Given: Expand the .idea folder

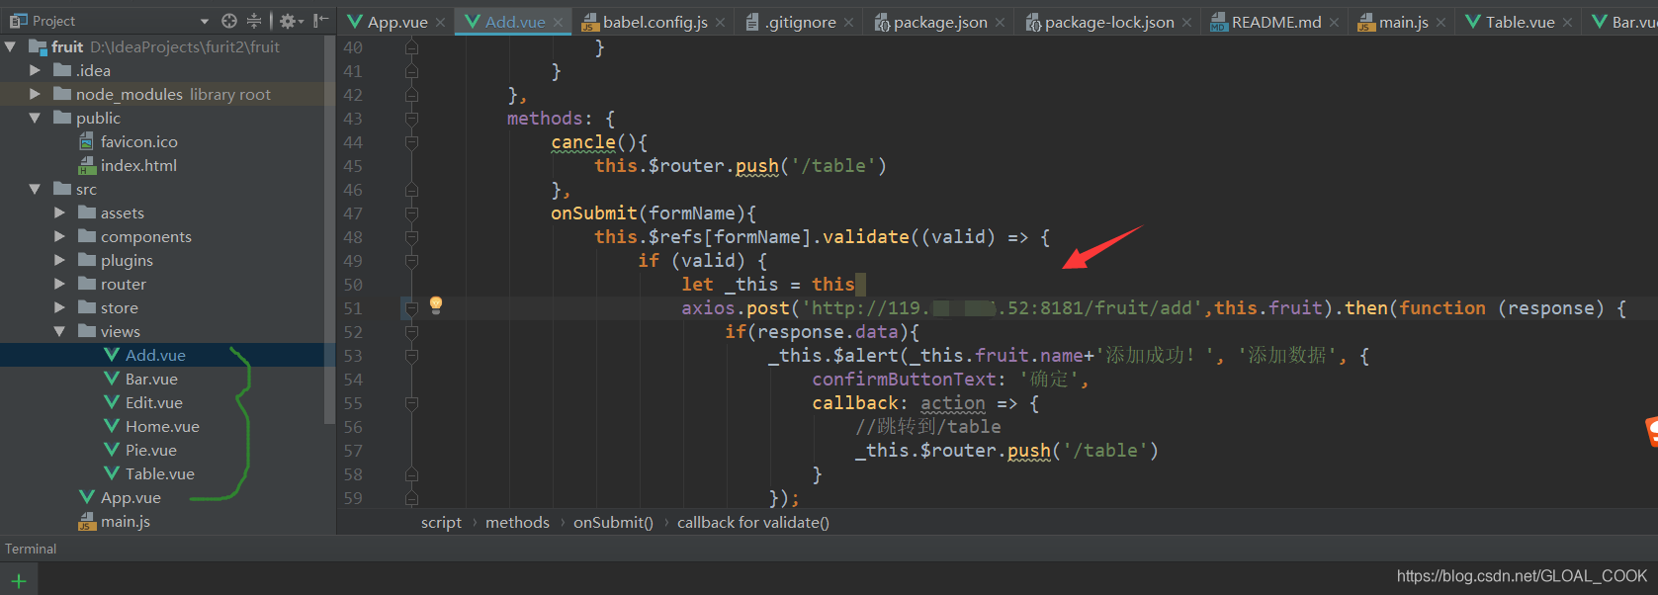Looking at the screenshot, I should pos(36,70).
